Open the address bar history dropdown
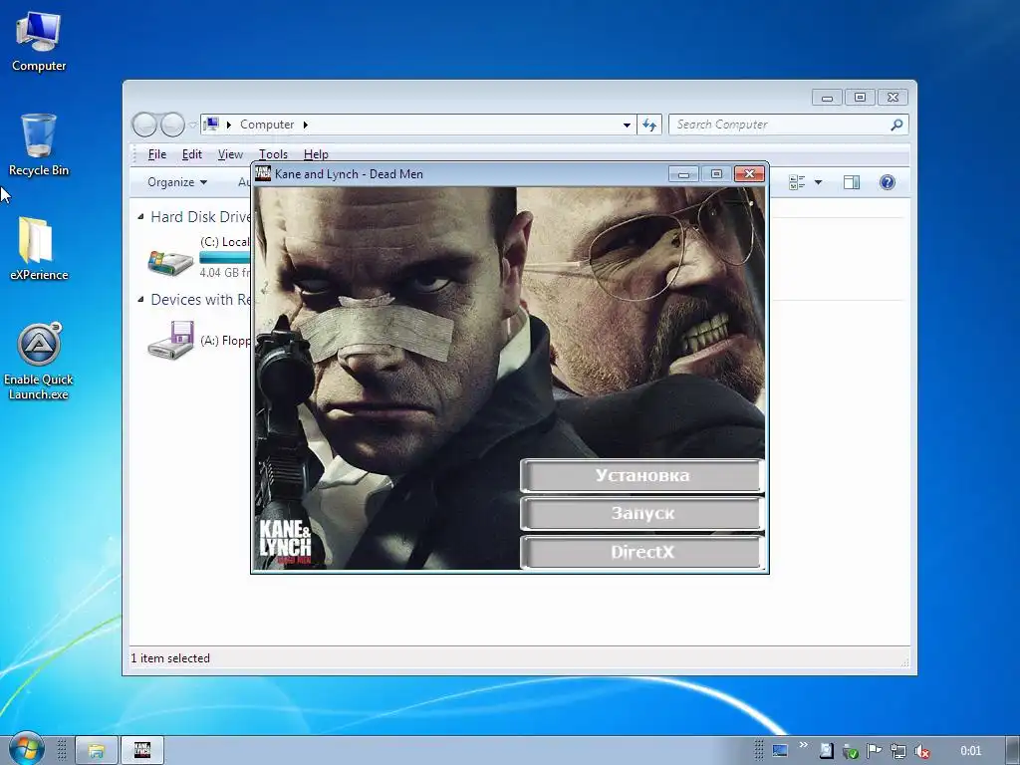 point(627,125)
